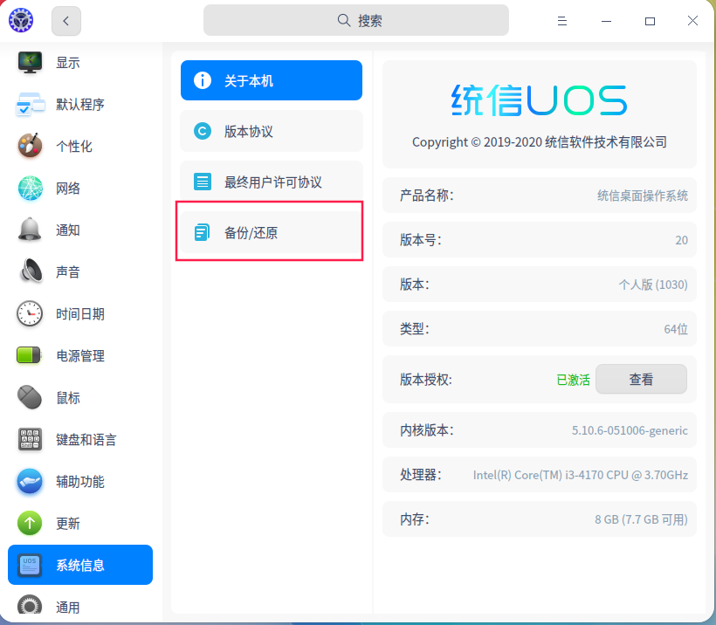716x625 pixels.
Task: Click the 8 GB memory value
Action: point(641,519)
